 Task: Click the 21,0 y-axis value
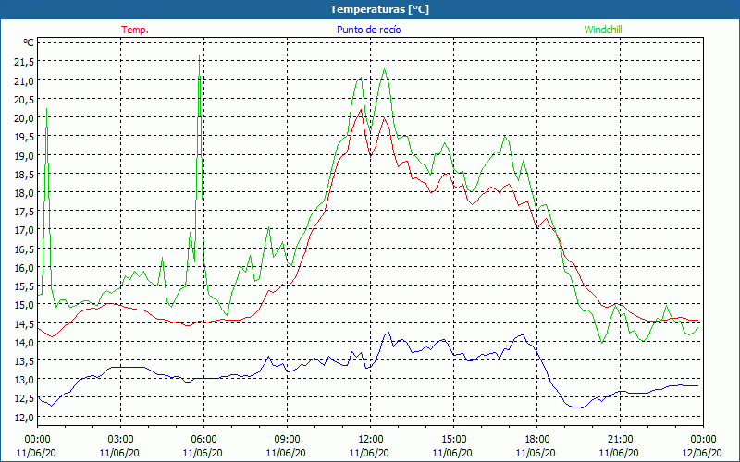(x=24, y=80)
